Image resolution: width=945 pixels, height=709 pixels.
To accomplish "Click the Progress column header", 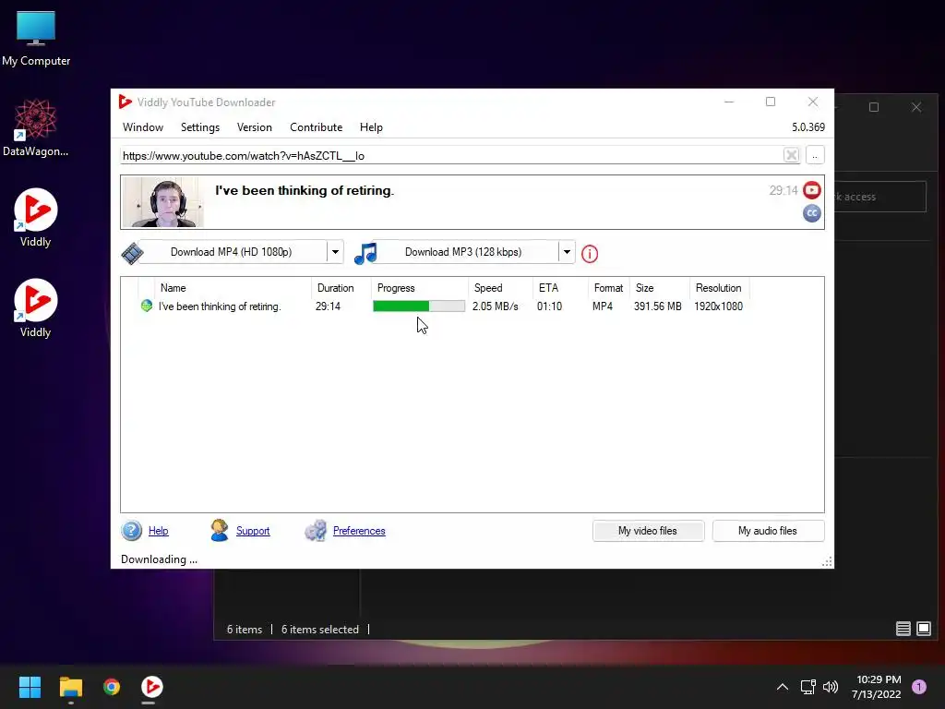I will pos(419,288).
